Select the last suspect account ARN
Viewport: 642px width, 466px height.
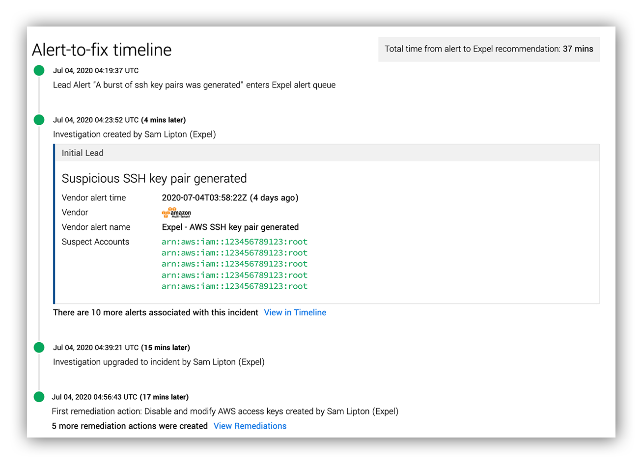click(x=235, y=286)
